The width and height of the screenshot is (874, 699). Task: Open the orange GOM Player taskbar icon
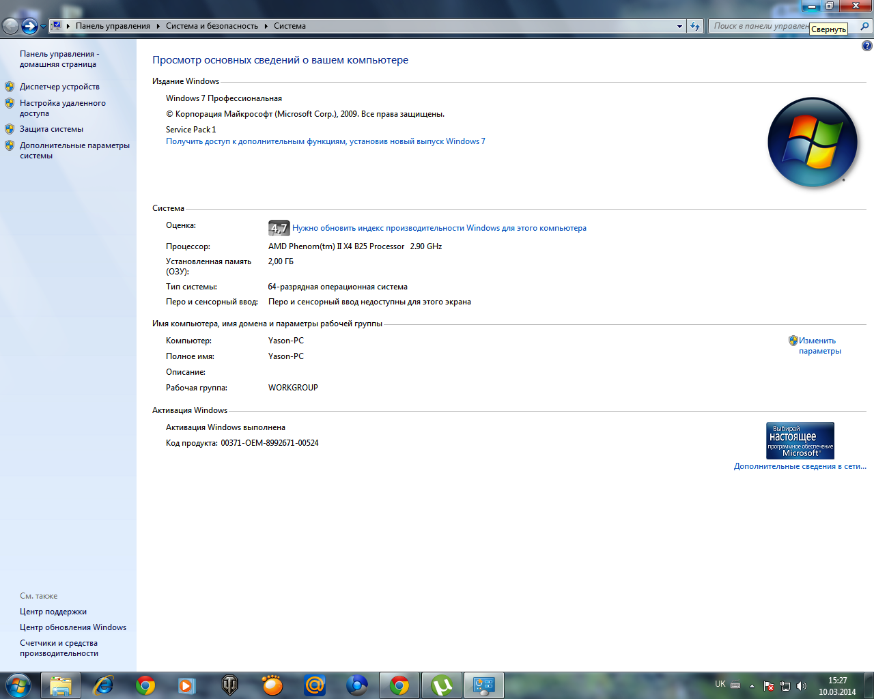tap(272, 685)
